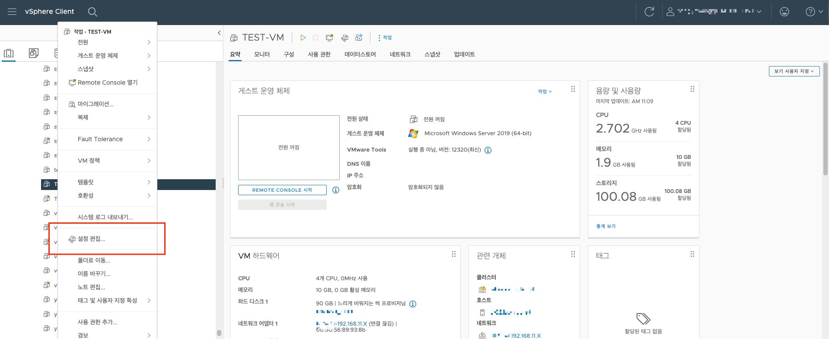
Task: Open the 보기 사용자 지정 dropdown
Action: point(794,71)
